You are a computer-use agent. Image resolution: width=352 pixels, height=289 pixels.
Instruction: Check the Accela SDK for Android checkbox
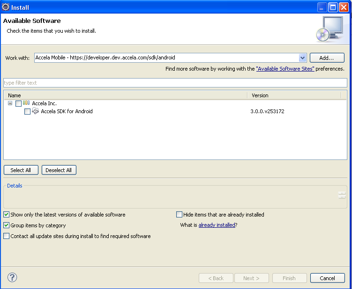pos(27,112)
